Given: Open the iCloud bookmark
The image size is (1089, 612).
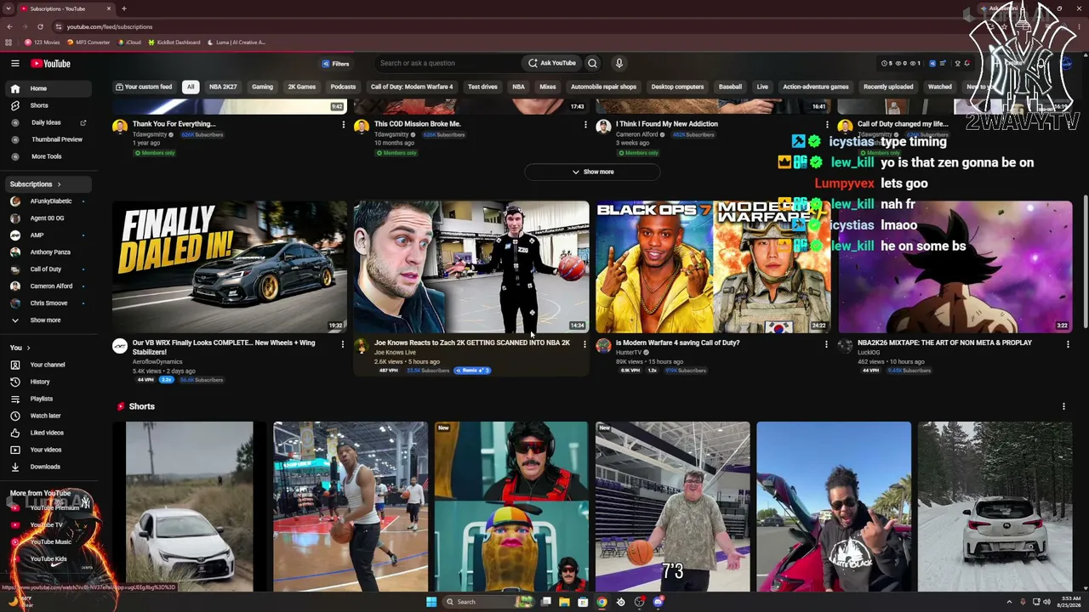Looking at the screenshot, I should (130, 42).
